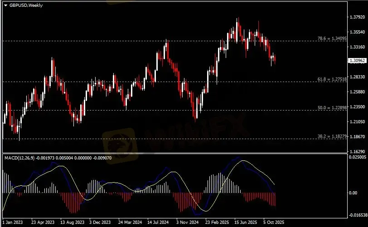Click the 1.18670 price scale value
368x227 pixels.
358,137
